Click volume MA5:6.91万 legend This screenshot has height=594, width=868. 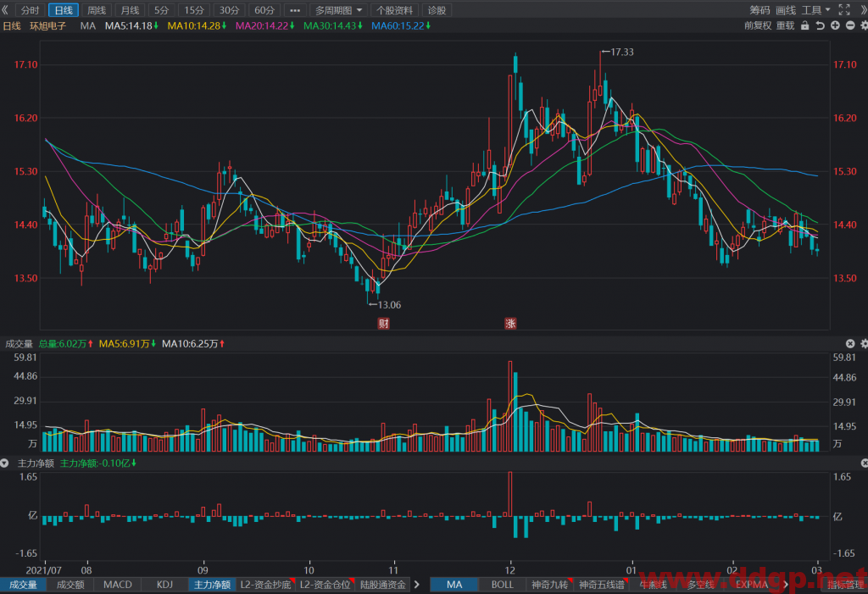pyautogui.click(x=127, y=344)
